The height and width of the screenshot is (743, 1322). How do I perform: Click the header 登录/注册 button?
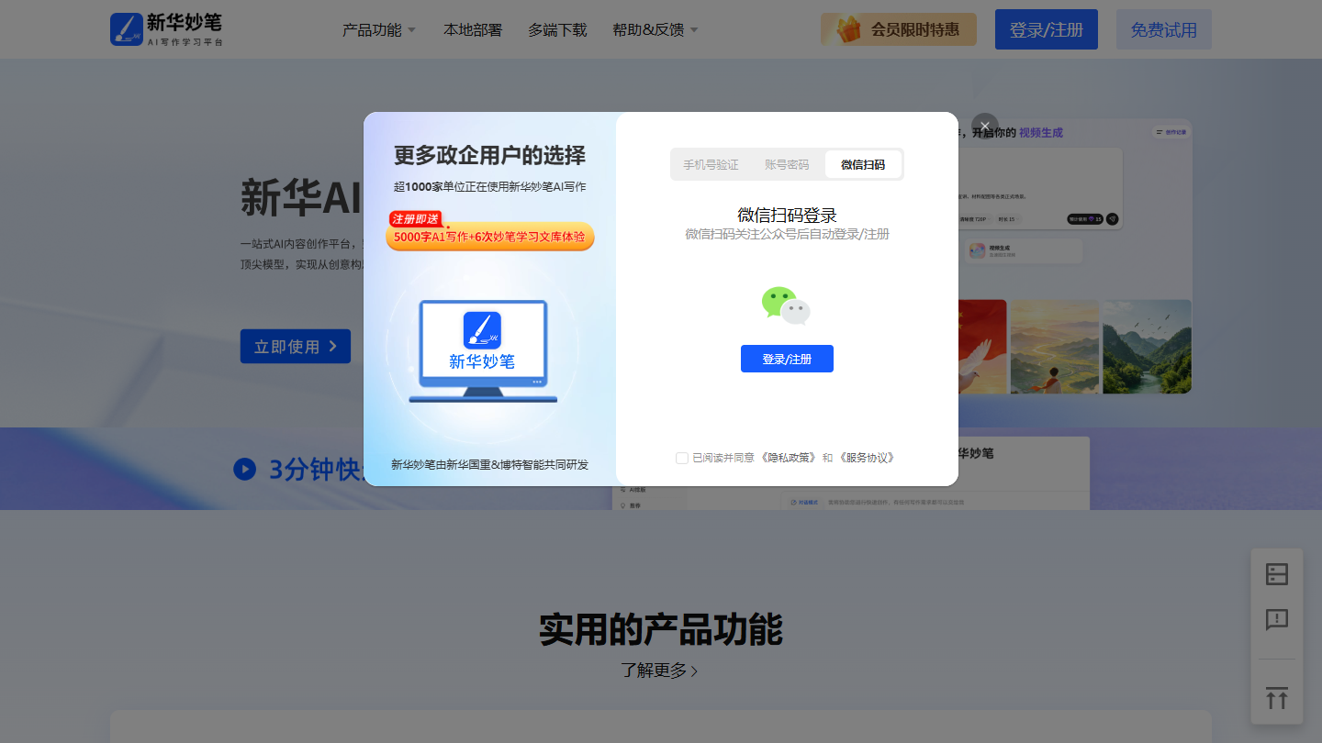point(1047,29)
